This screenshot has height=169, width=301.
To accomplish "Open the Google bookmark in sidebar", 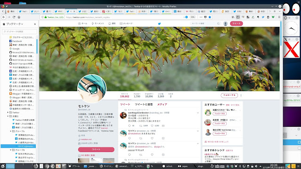I will (16, 49).
